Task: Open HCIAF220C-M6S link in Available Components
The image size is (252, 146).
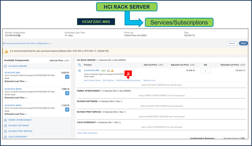Action: click(x=12, y=73)
